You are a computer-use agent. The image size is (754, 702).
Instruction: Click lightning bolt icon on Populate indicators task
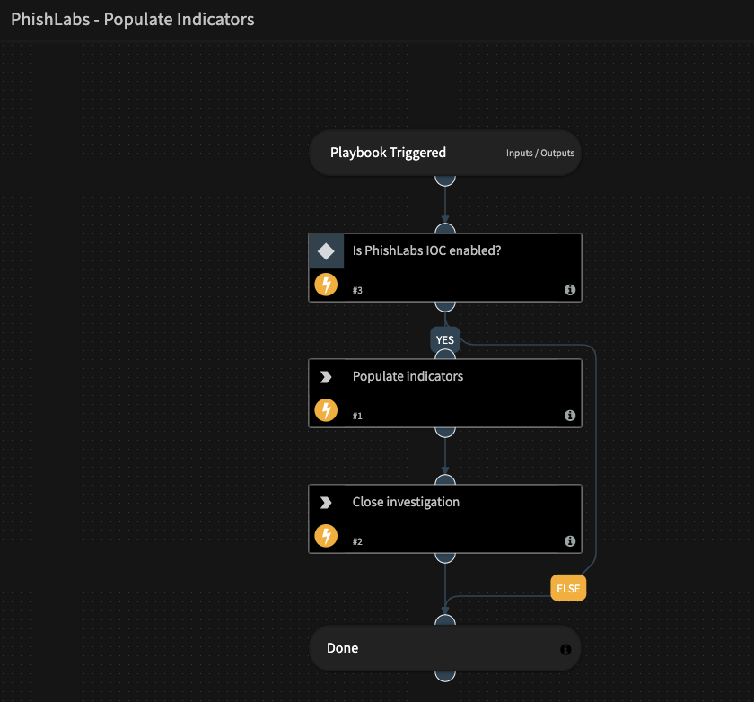click(x=326, y=411)
